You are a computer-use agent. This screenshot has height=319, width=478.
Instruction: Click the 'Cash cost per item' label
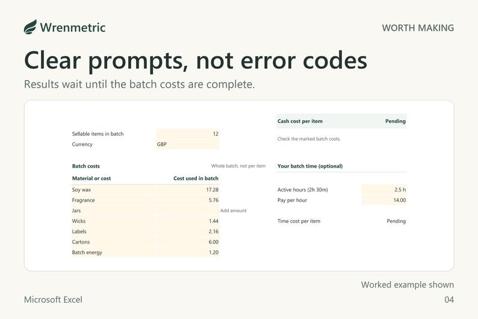[300, 121]
